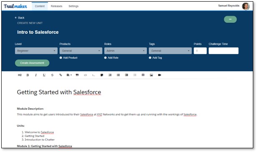This screenshot has height=152, width=257.
Task: Click the Getting Started with Salesforce heading
Action: coord(59,92)
